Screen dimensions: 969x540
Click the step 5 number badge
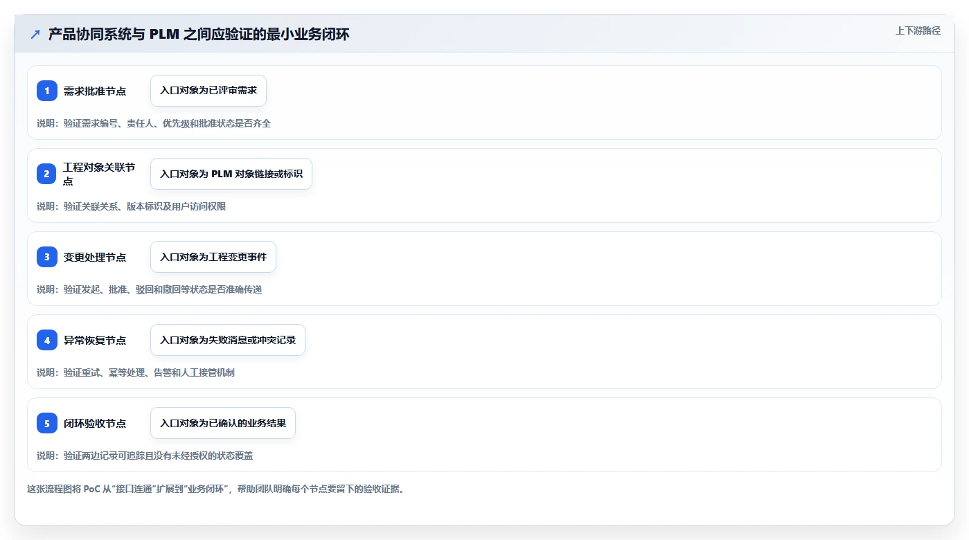(x=47, y=423)
